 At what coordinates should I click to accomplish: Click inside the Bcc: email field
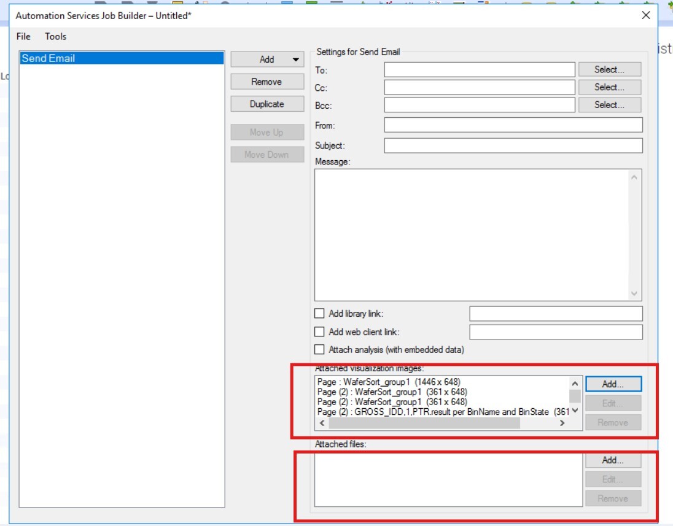tap(480, 105)
